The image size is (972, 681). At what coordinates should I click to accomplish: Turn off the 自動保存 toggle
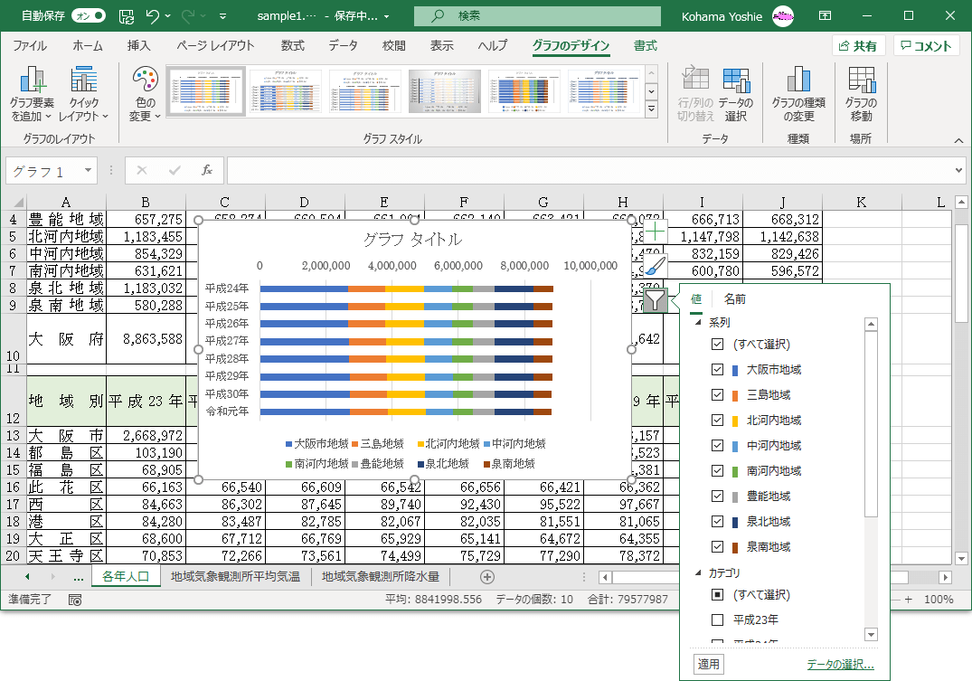click(87, 16)
